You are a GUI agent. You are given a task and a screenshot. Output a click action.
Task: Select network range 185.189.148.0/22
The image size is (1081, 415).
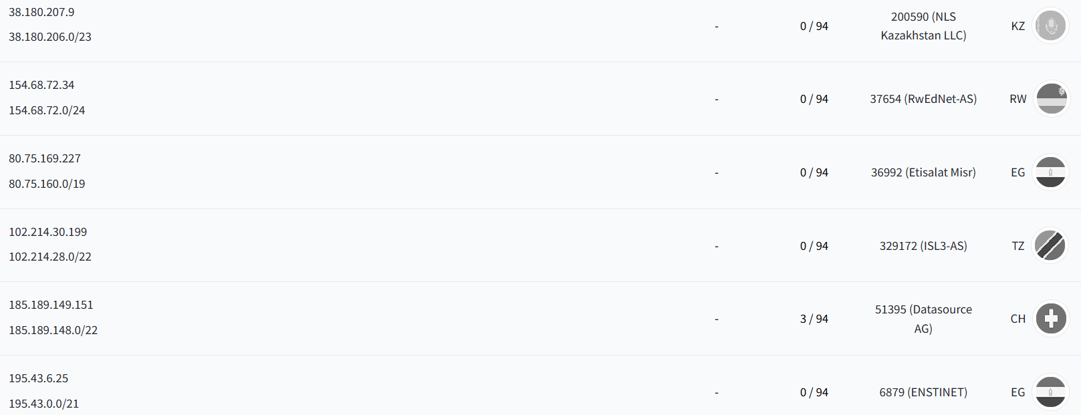click(x=53, y=330)
